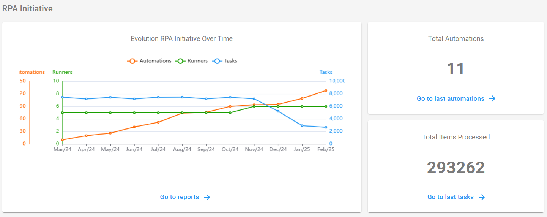
Task: Click the Aug/24 x-axis label
Action: (x=182, y=149)
